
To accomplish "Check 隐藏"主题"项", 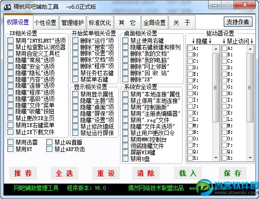I will tap(76, 100).
